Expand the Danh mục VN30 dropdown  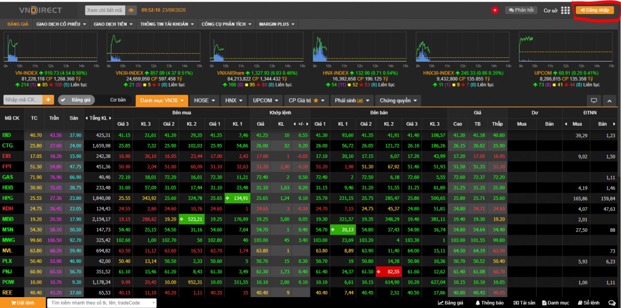[161, 100]
